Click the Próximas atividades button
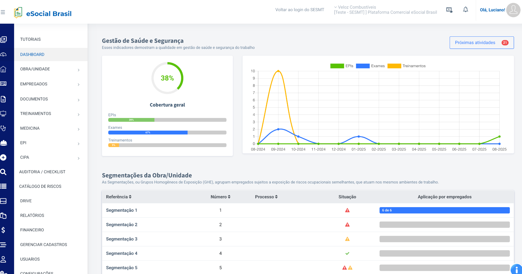 [481, 43]
